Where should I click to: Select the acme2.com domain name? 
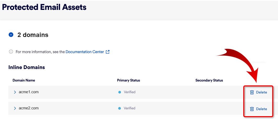(29, 108)
